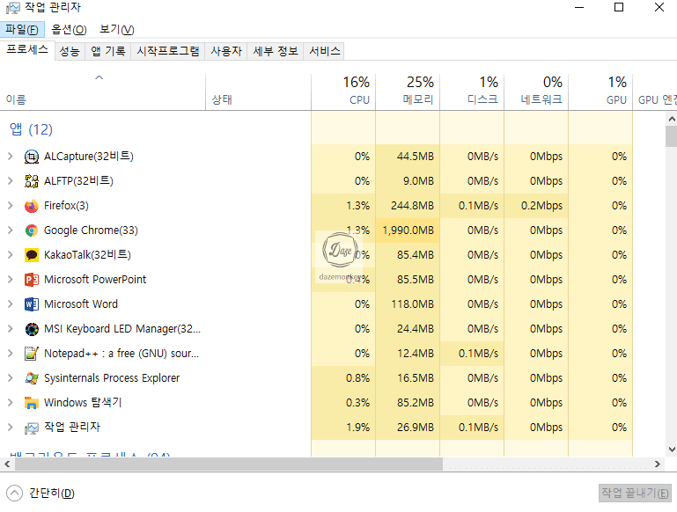Click the MSI Keyboard LED Manager icon
677x512 pixels.
(31, 329)
